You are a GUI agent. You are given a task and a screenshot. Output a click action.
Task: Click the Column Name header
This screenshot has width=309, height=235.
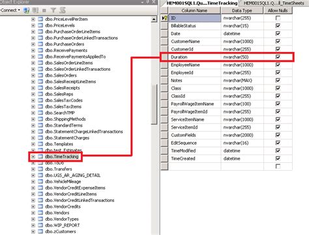pos(194,10)
